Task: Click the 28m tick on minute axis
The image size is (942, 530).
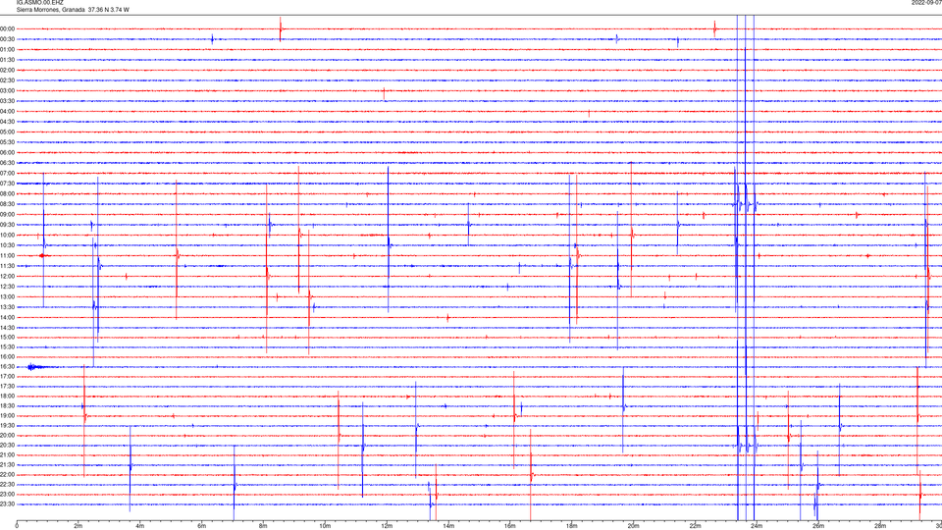Action: coord(880,526)
